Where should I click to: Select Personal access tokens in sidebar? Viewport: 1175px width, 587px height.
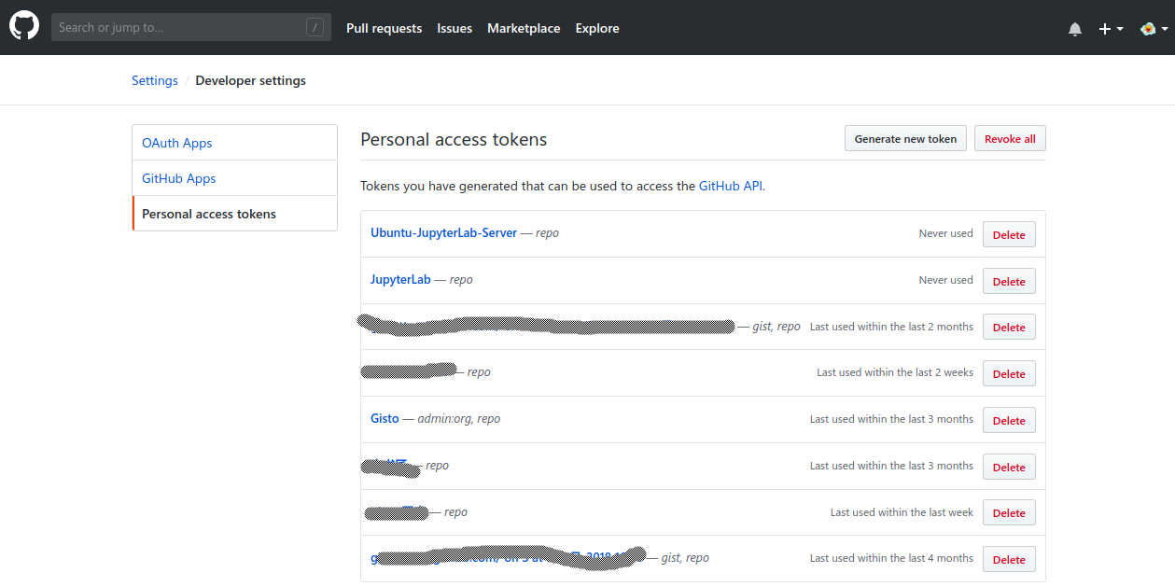pos(234,214)
